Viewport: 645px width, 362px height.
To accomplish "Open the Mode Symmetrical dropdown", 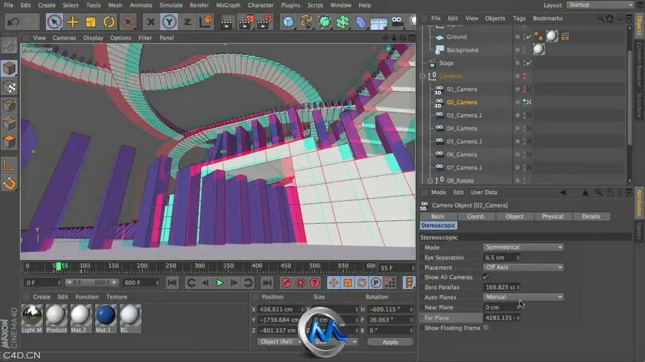I will [x=523, y=247].
